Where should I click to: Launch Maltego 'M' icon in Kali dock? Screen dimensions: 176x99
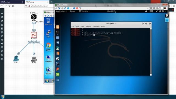(x=57, y=43)
